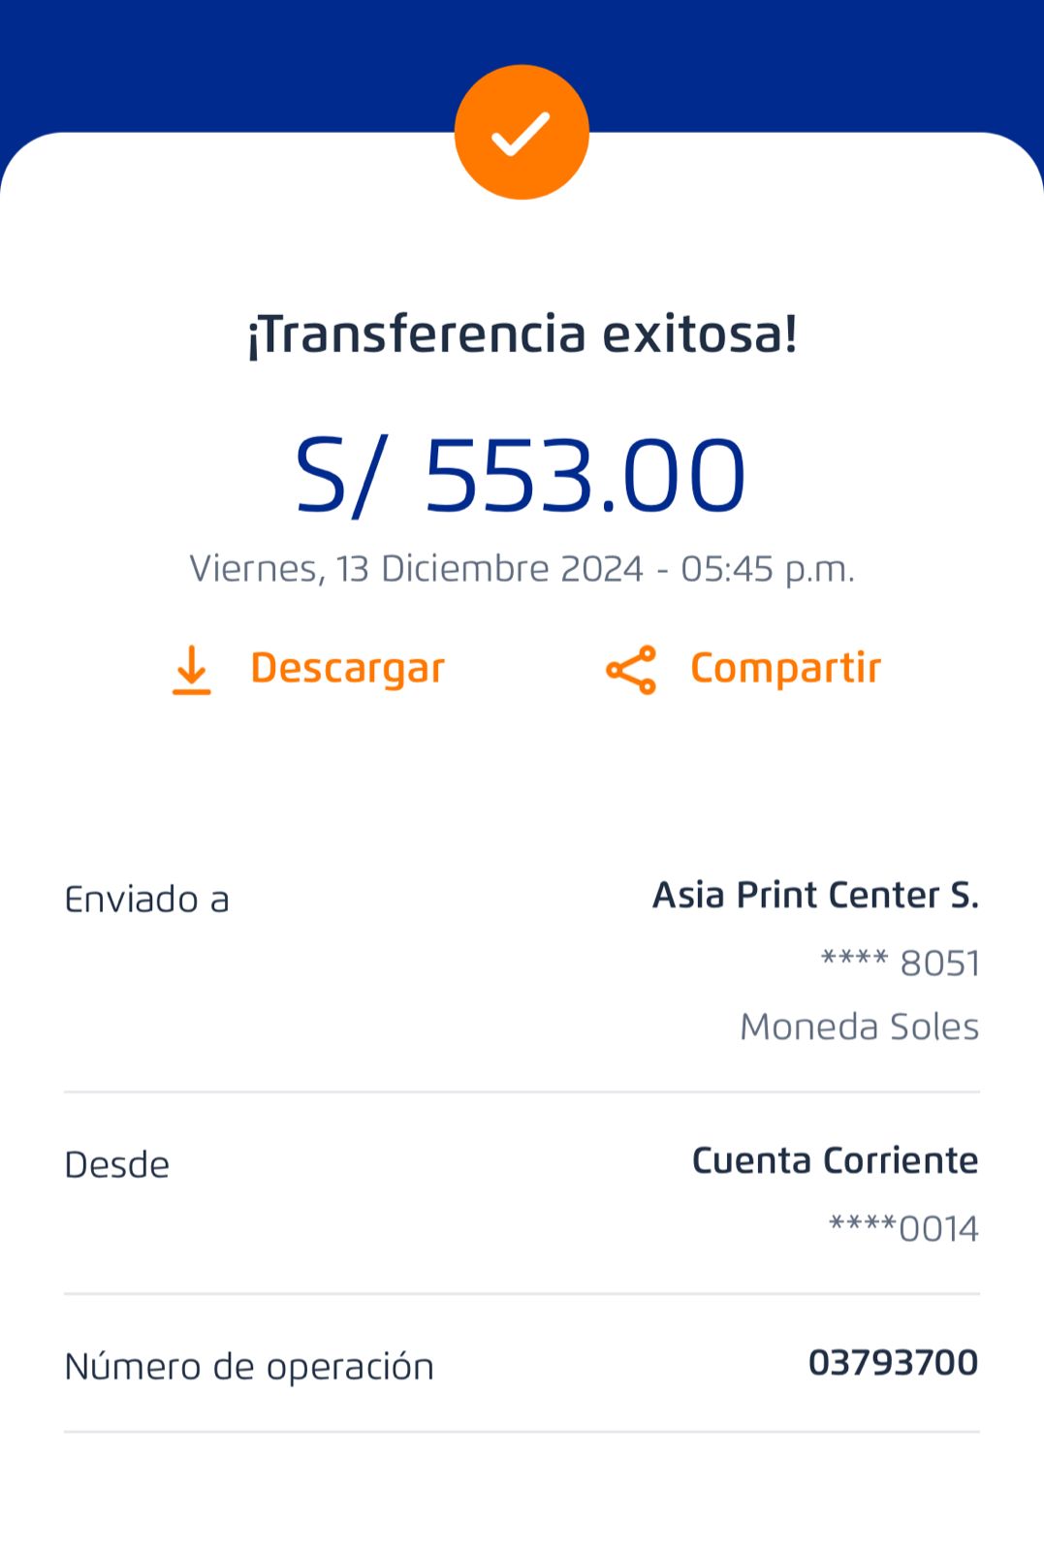
Task: Select the Enviado a label
Action: [x=146, y=900]
